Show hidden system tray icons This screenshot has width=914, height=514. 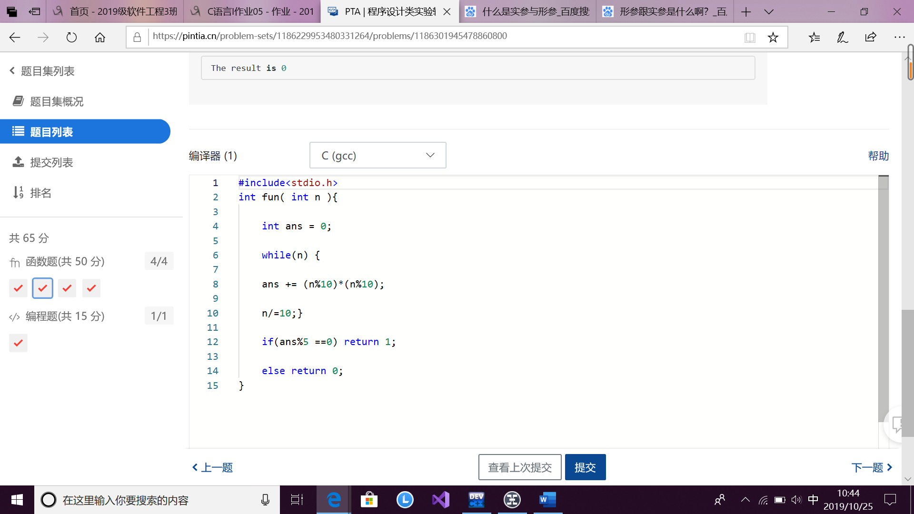(745, 500)
